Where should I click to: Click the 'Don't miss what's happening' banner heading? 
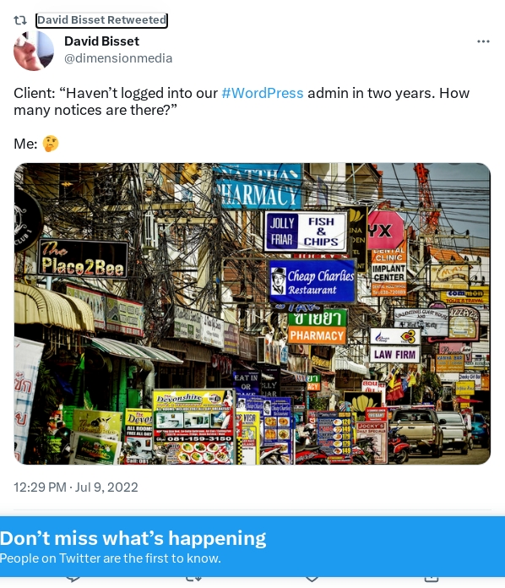pos(133,538)
